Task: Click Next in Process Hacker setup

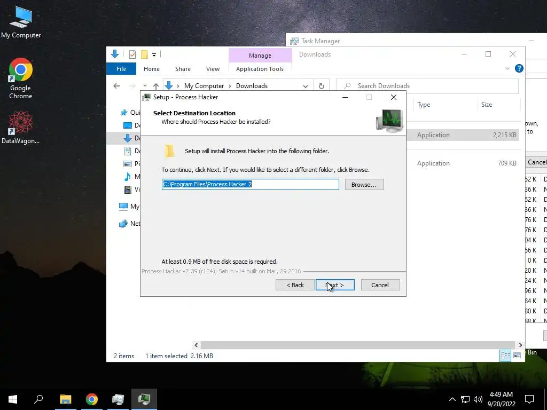Action: pos(335,285)
